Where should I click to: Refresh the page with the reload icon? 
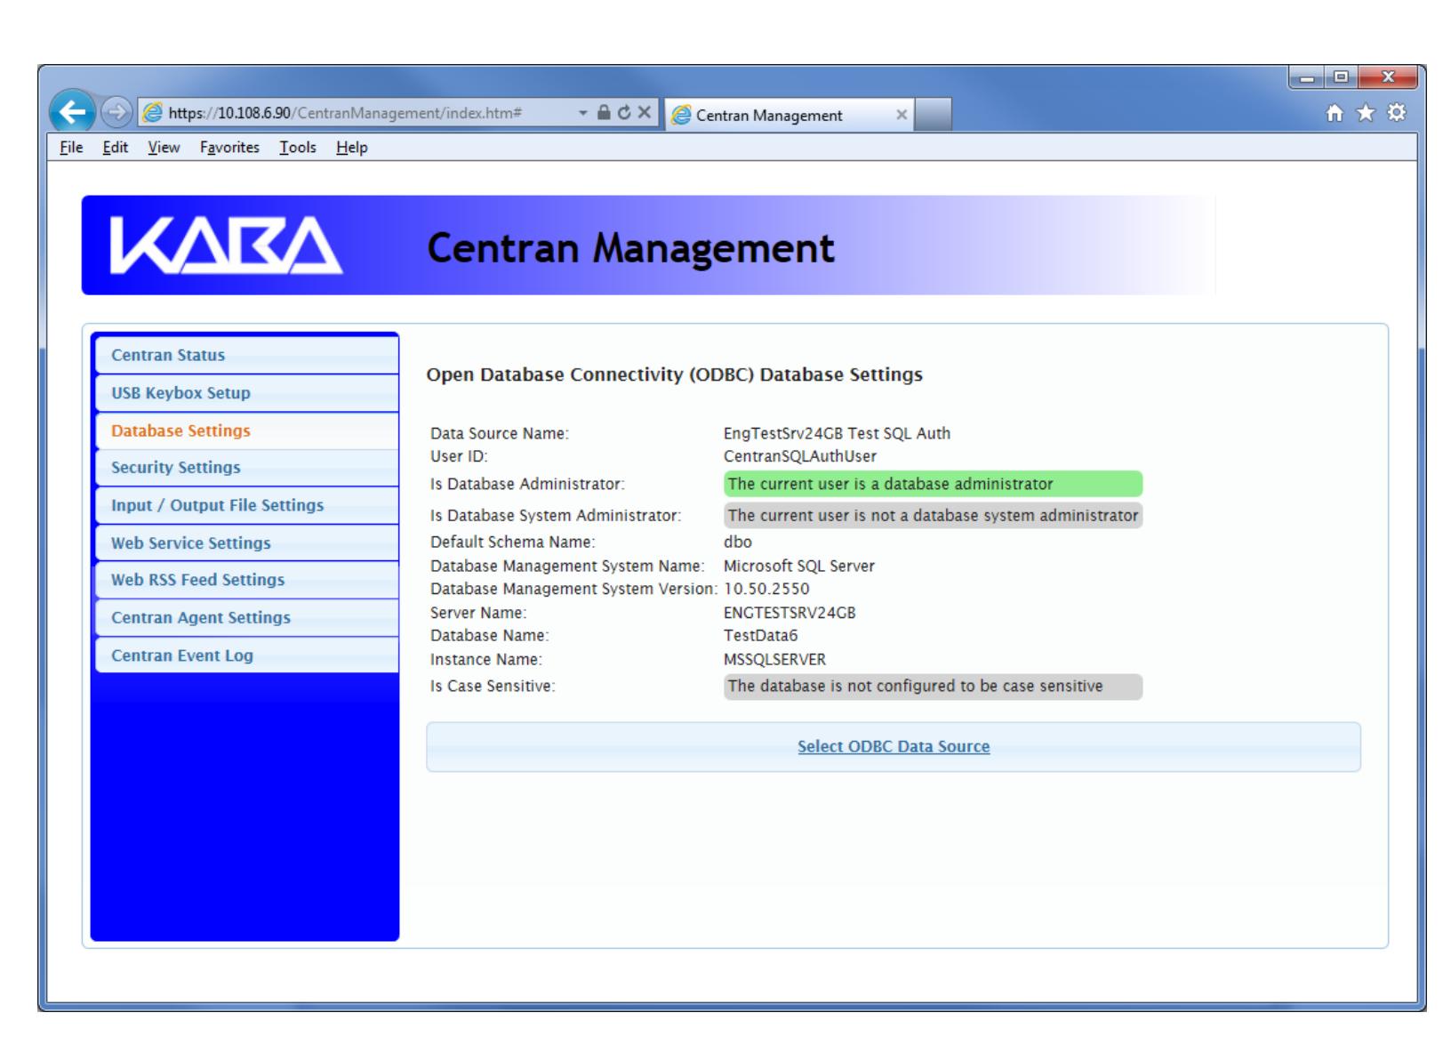point(623,114)
